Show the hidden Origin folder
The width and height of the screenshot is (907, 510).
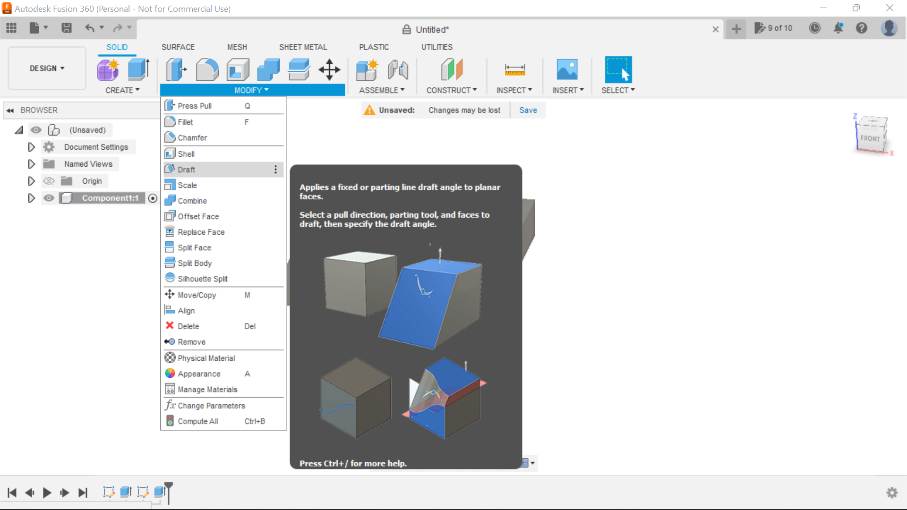coord(49,181)
